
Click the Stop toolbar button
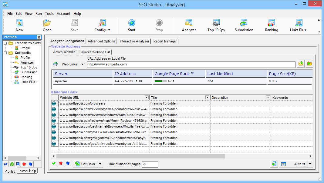point(159,25)
